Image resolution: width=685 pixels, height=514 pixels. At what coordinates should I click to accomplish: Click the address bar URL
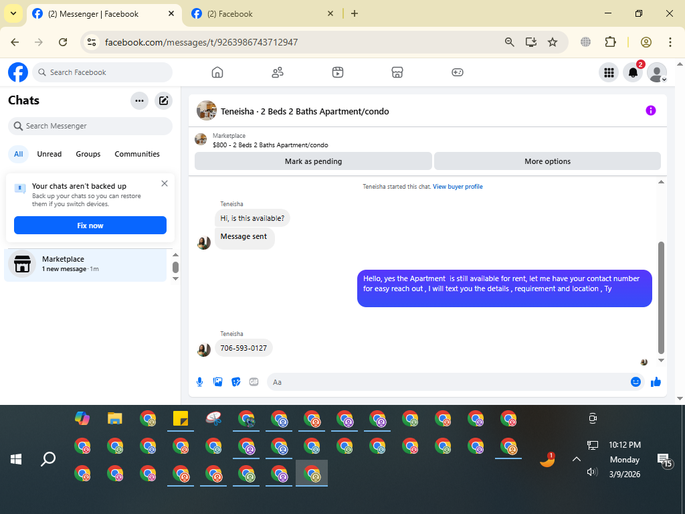coord(201,42)
